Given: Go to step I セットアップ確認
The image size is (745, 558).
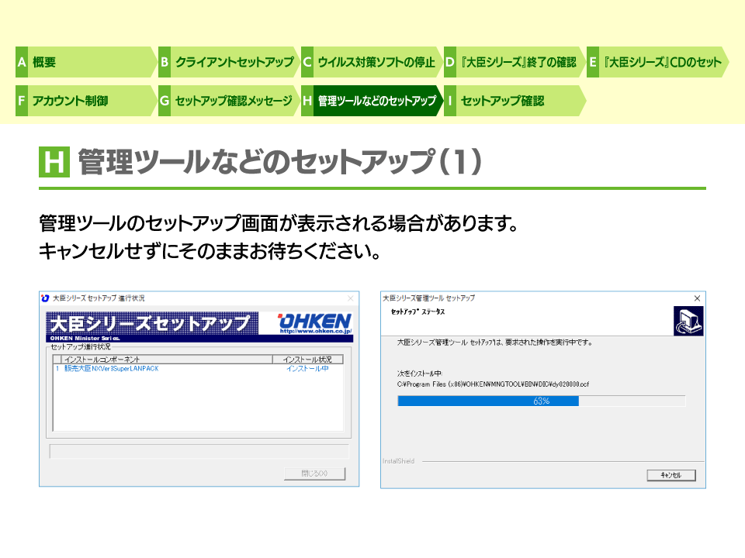Looking at the screenshot, I should coord(514,101).
